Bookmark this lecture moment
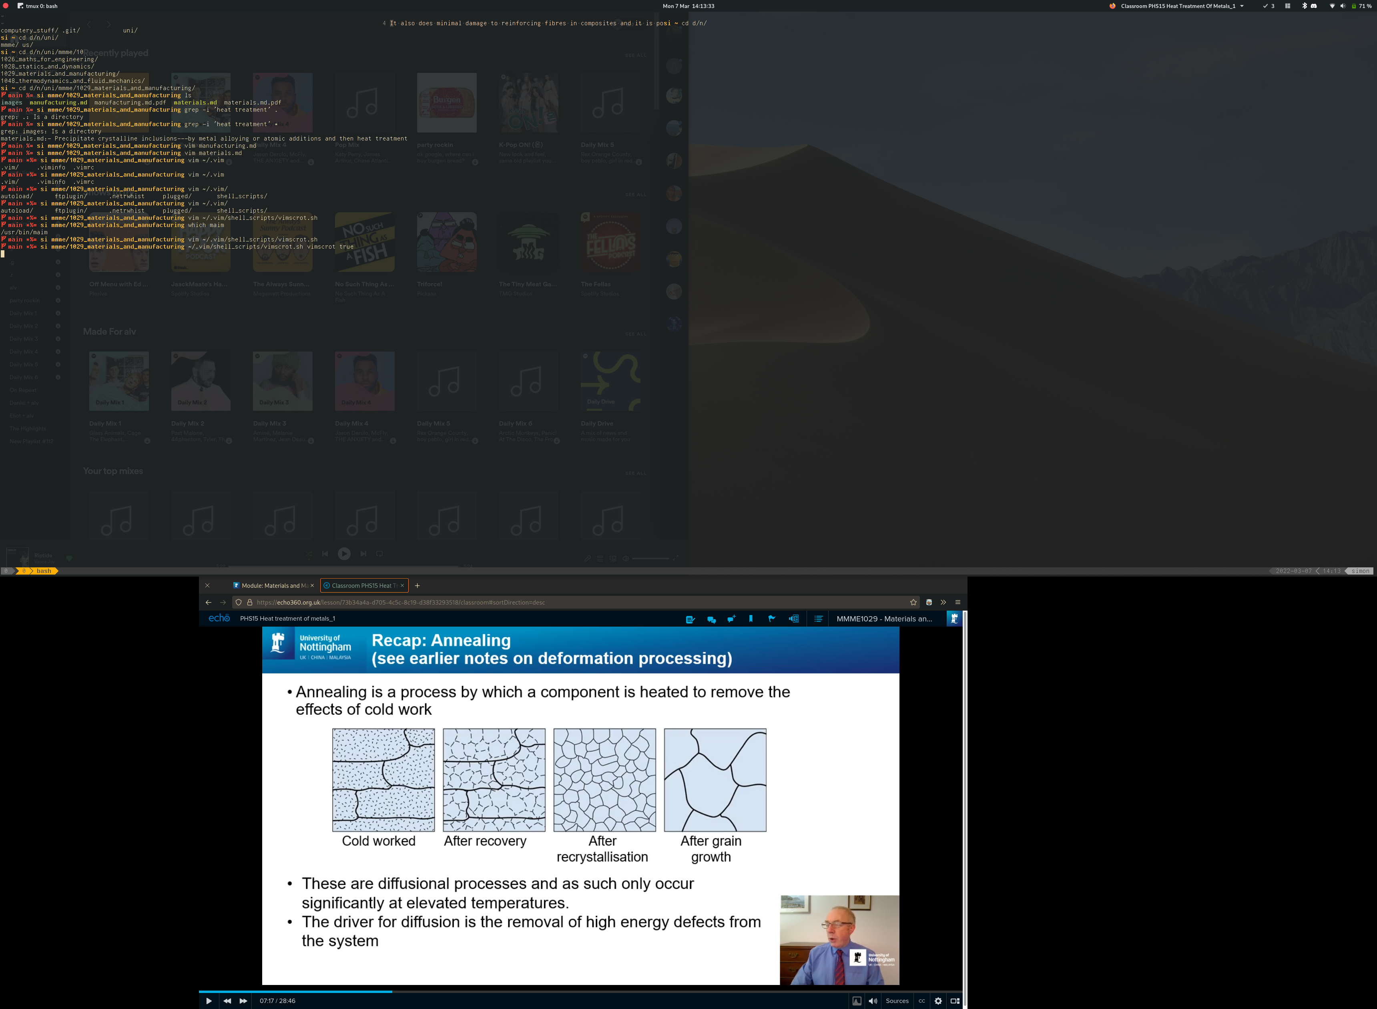Screen dimensions: 1377x1009 [x=751, y=619]
